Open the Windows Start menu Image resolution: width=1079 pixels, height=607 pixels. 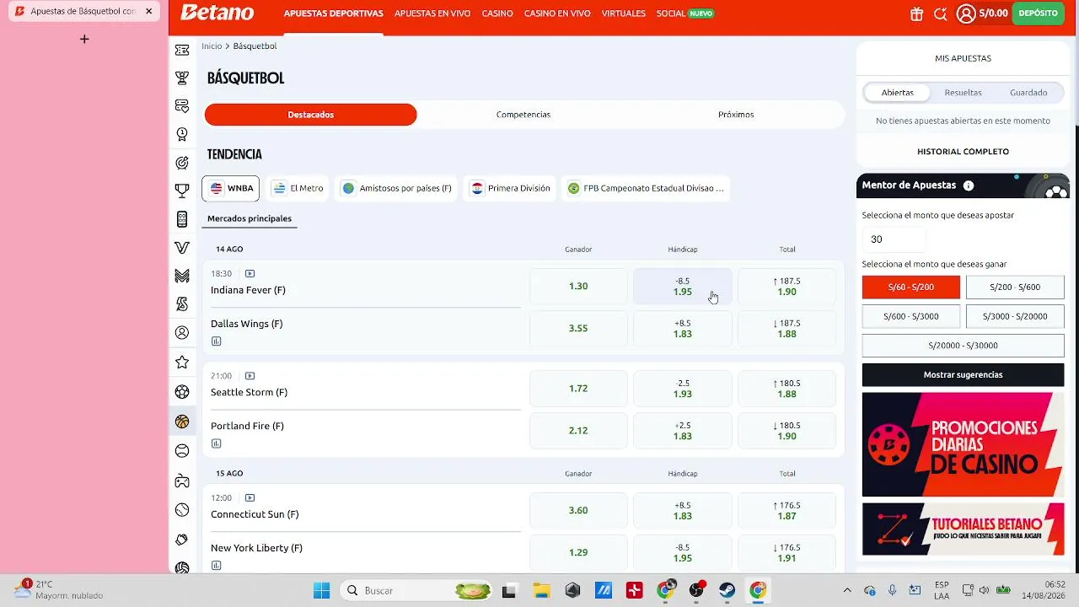[x=321, y=590]
